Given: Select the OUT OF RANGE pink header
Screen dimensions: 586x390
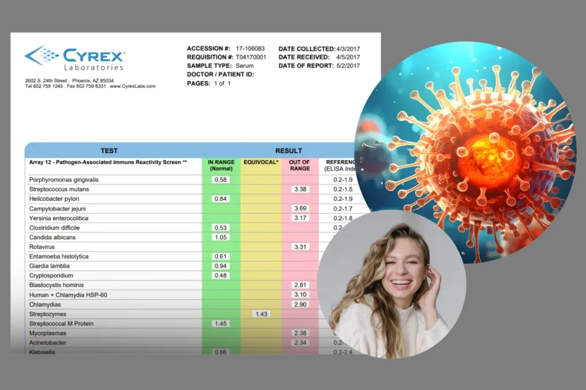Looking at the screenshot, I should click(300, 166).
